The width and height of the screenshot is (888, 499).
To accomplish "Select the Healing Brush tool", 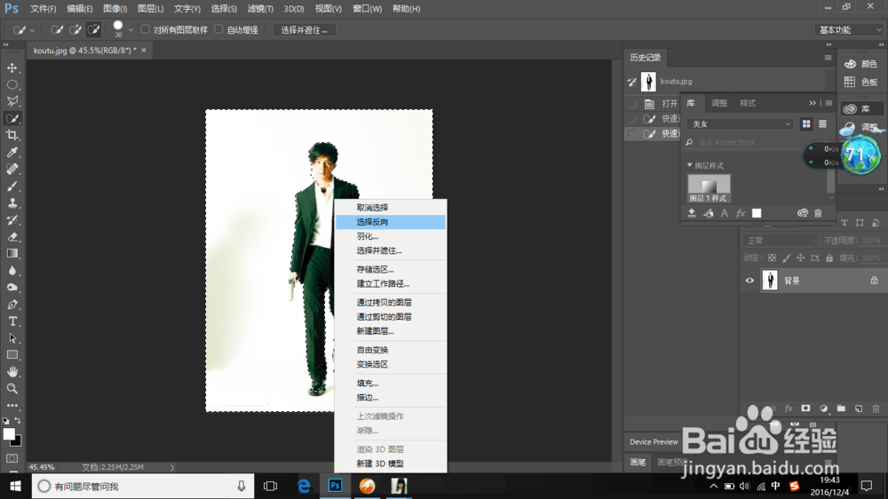I will pos(12,170).
